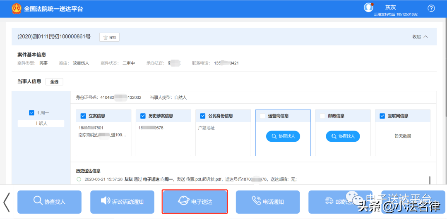Screen dimensions: 447x219
Task: Open the user avatar with notification dot
Action: tap(369, 8)
